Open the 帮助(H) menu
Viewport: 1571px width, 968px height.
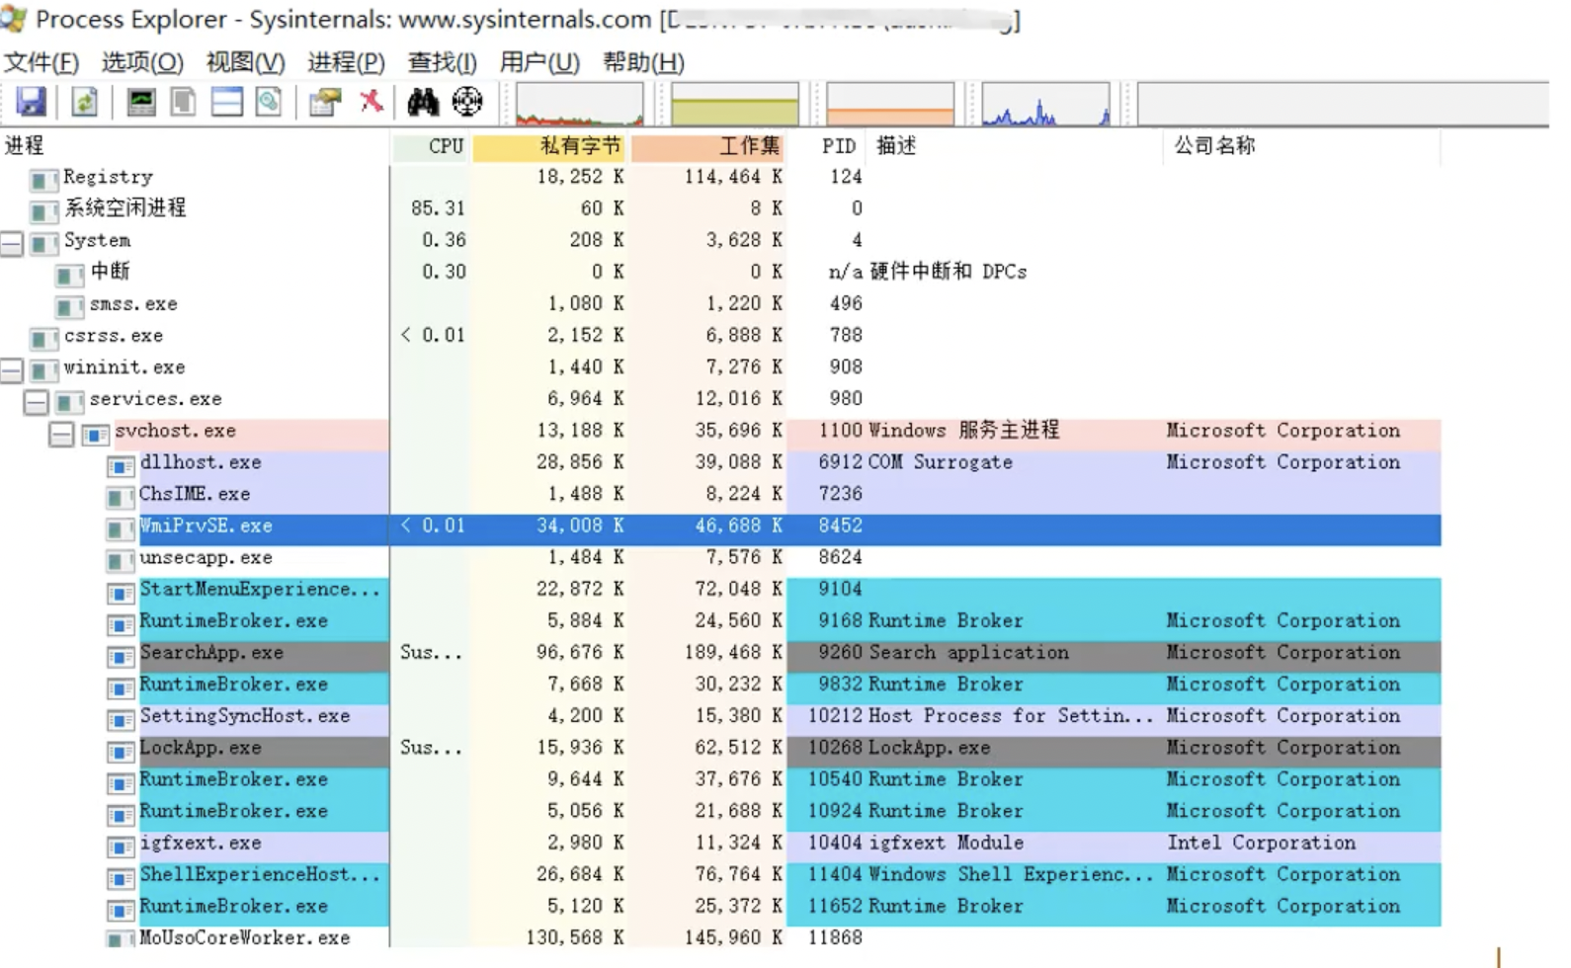[643, 62]
